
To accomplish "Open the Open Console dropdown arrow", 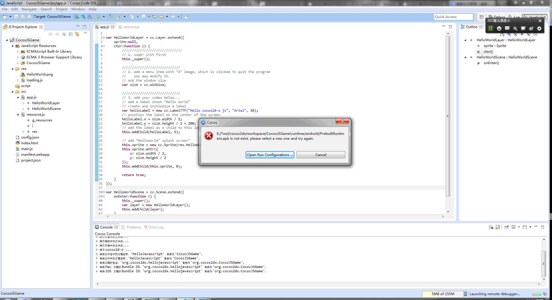I will pos(530,227).
